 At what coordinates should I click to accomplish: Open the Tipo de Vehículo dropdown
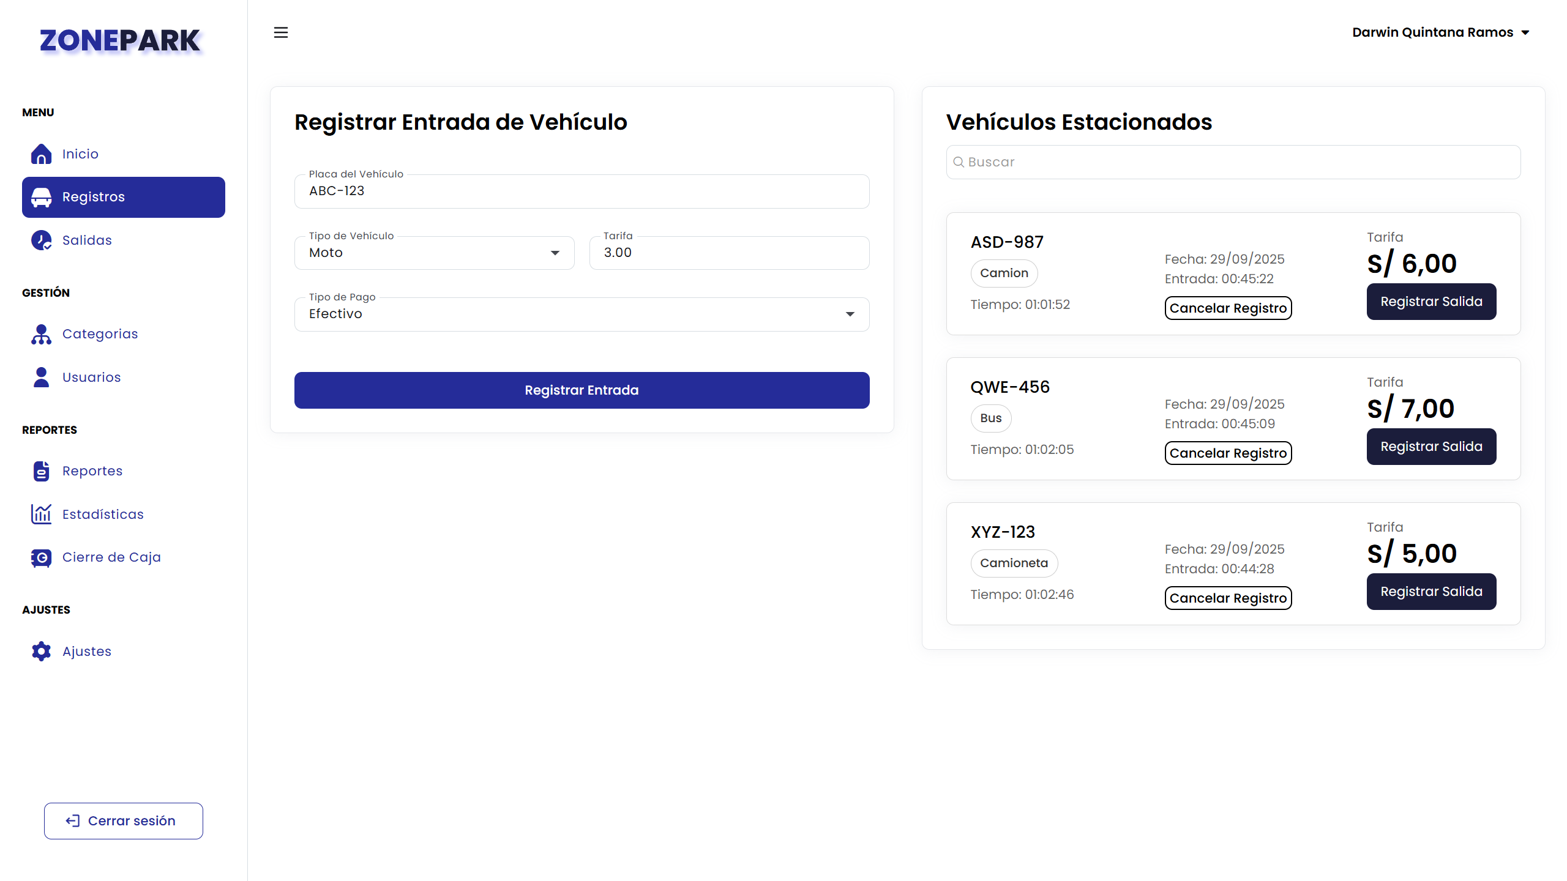pyautogui.click(x=434, y=253)
